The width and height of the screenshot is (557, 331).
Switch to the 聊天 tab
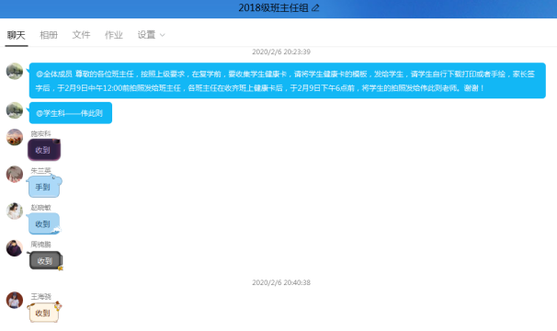tap(17, 35)
